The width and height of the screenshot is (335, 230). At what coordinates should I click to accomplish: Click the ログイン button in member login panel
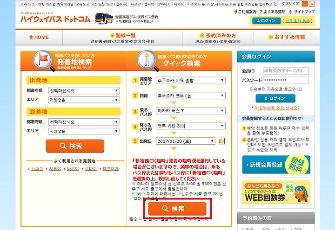[275, 98]
